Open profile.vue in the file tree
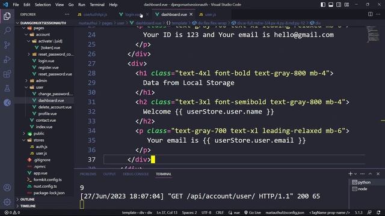385x216 pixels. click(48, 113)
